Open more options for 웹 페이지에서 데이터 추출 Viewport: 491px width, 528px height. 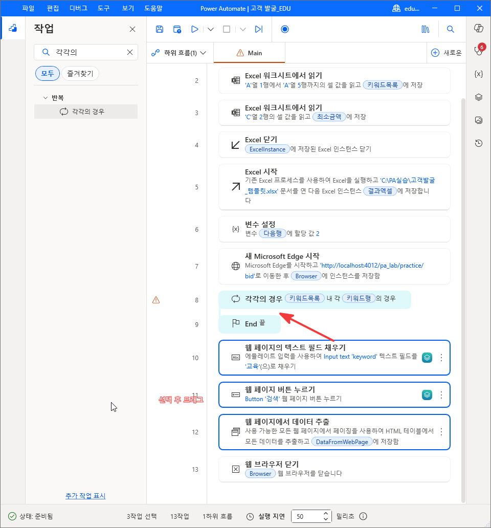coord(441,432)
